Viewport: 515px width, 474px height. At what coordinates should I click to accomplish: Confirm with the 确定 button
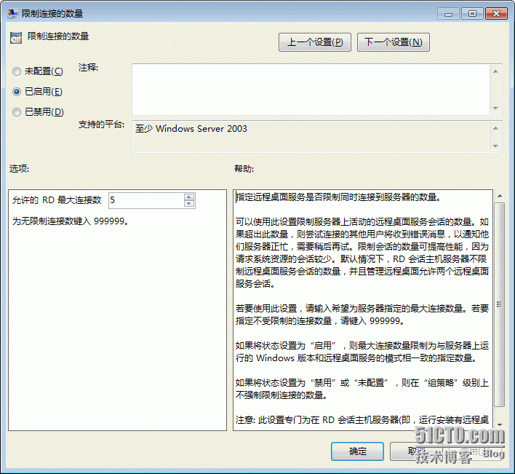[357, 451]
